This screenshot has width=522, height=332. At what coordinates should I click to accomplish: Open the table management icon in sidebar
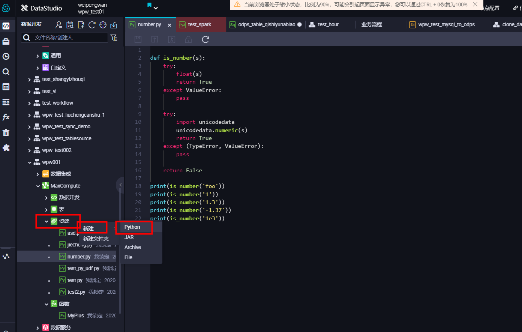coord(6,87)
